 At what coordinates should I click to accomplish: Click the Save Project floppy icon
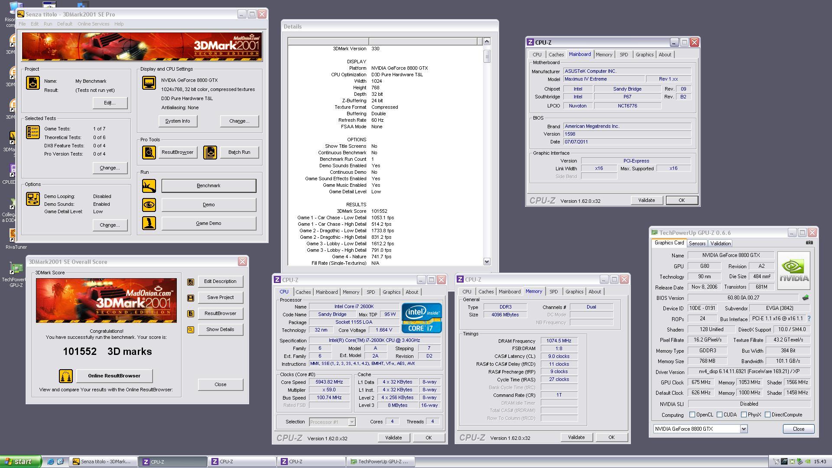191,298
